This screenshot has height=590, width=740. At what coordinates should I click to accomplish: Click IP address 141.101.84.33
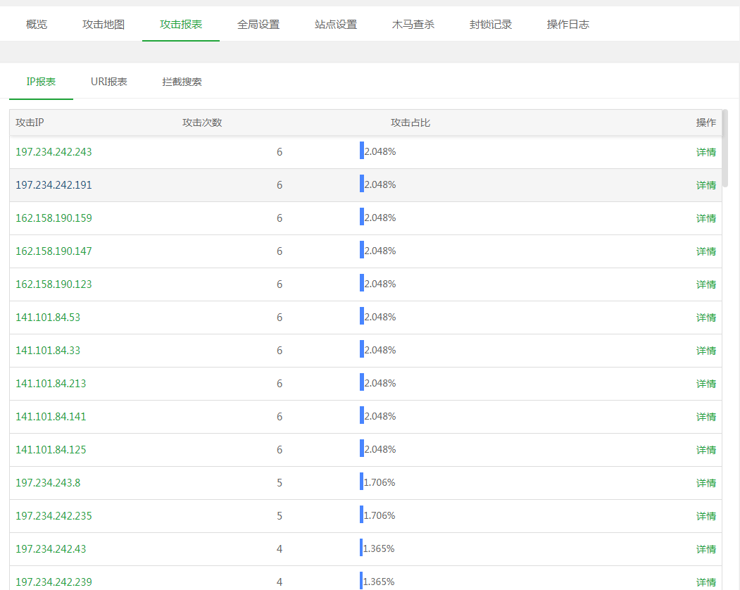tap(48, 350)
